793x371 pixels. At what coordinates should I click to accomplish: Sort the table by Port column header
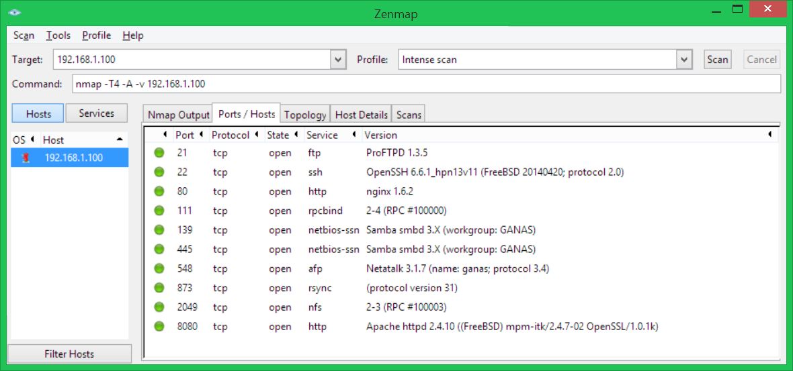pyautogui.click(x=189, y=135)
